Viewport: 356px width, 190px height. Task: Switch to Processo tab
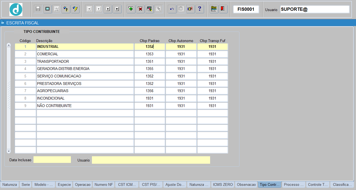(294, 185)
